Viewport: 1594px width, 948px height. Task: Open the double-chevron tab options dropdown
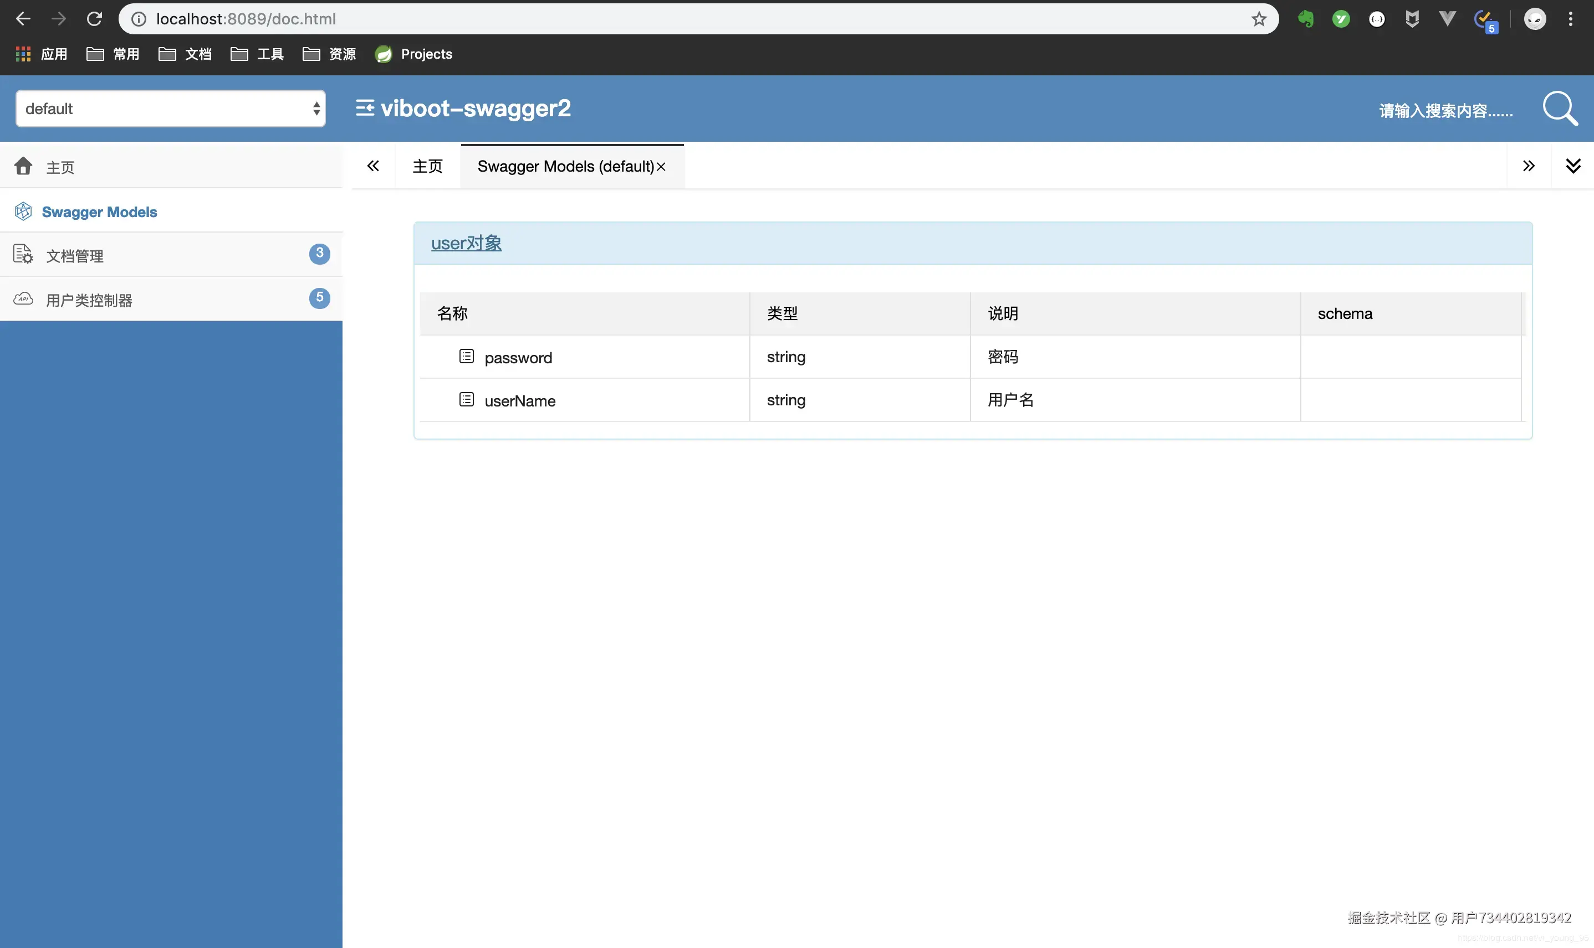click(1573, 166)
